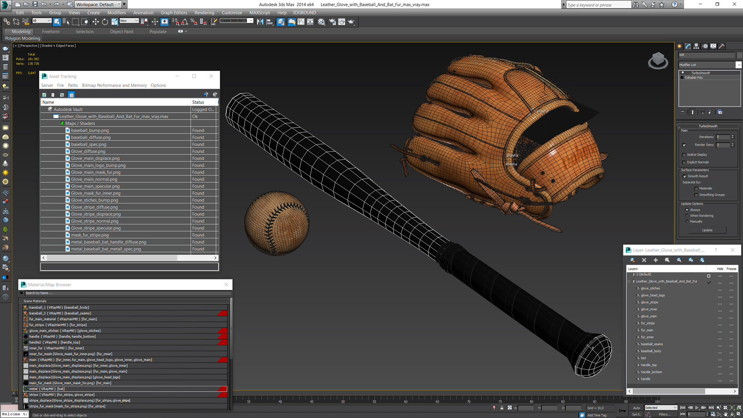Open the Rendering menu
The width and height of the screenshot is (743, 418).
204,13
